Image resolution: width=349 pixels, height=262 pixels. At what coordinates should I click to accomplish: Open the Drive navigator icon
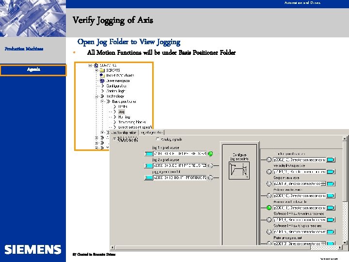102,81
